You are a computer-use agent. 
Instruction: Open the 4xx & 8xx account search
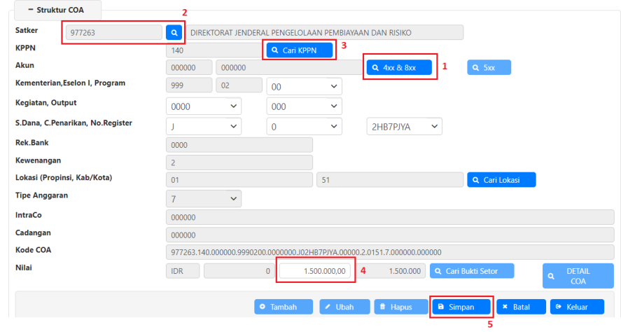click(x=399, y=68)
